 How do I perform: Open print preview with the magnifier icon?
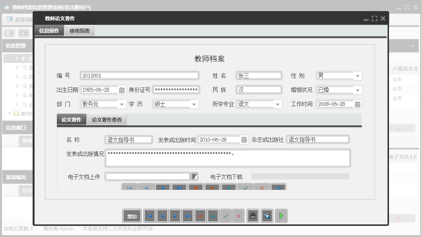click(x=266, y=216)
